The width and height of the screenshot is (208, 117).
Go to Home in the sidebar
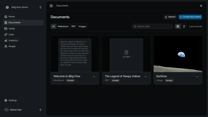coord(23,17)
